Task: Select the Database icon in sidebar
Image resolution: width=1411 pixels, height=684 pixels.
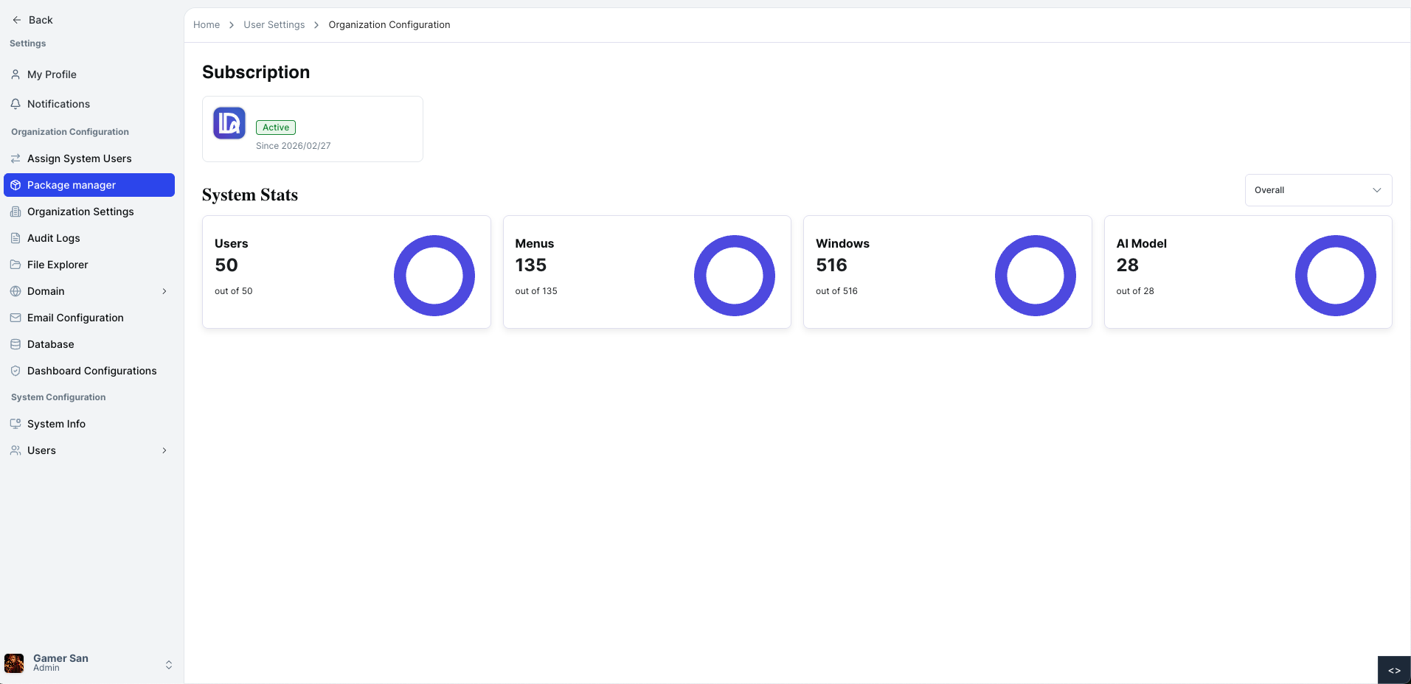Action: 16,343
